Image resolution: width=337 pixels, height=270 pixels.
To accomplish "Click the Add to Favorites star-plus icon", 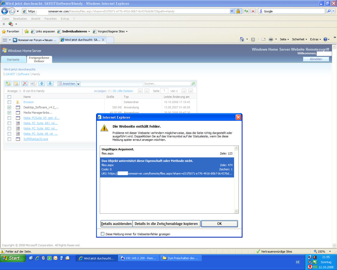I will pos(26,31).
